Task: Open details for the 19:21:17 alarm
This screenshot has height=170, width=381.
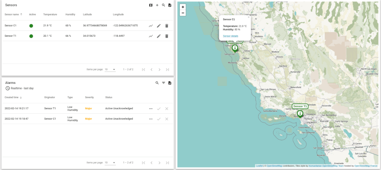Action: [151, 109]
